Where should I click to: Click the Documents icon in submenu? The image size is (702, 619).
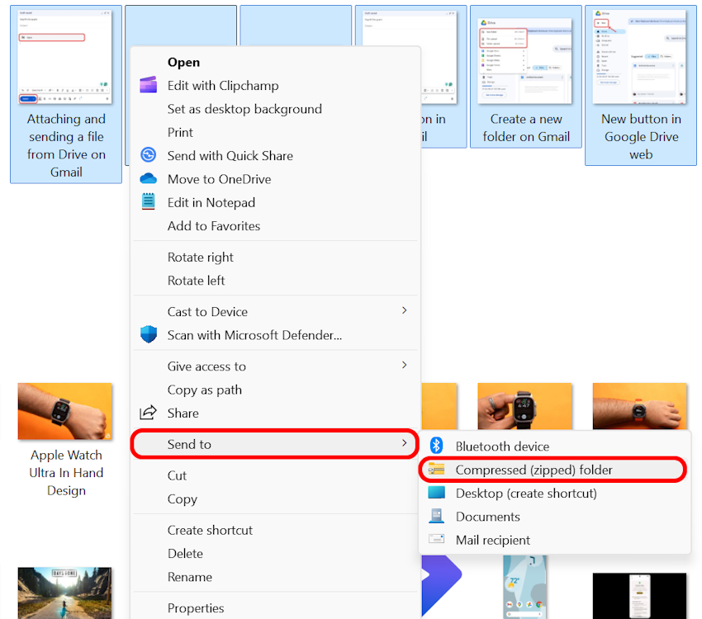[436, 516]
